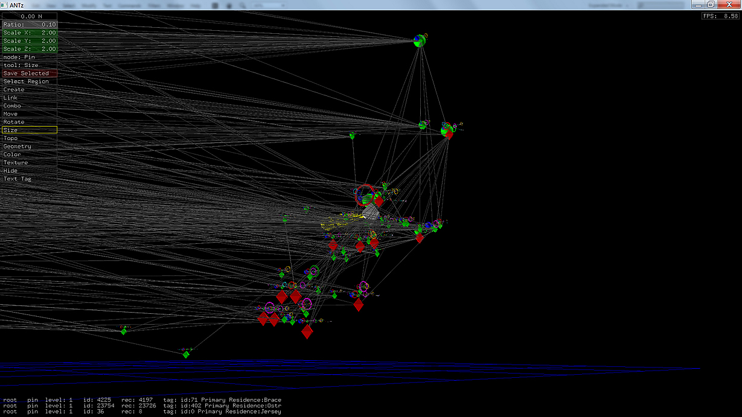Click the lowest green diamond node near the grid

click(x=186, y=354)
